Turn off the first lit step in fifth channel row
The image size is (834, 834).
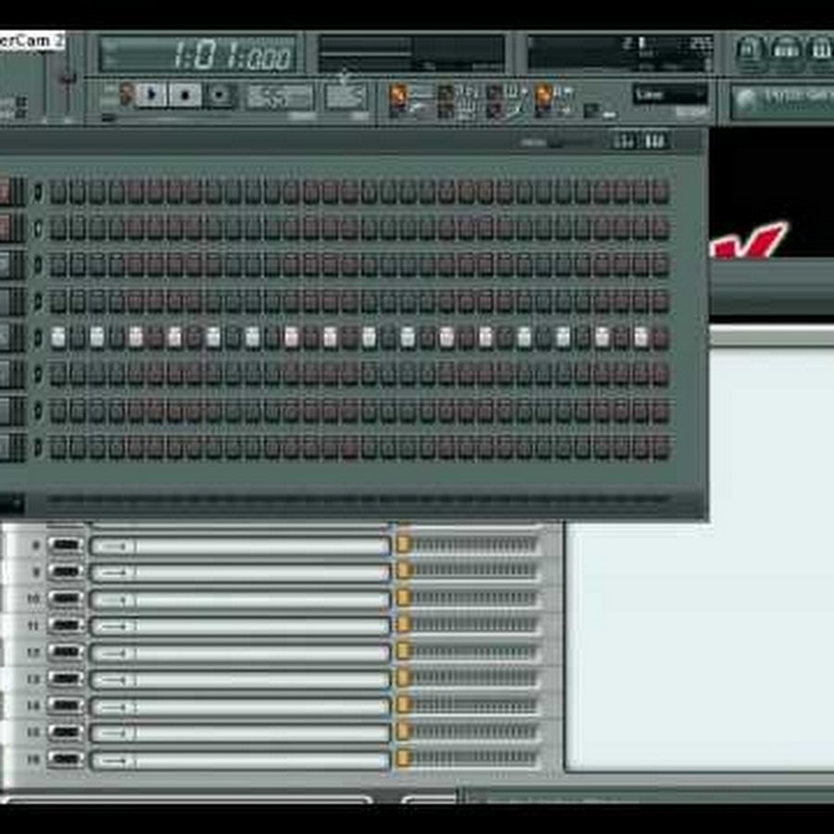[x=58, y=337]
